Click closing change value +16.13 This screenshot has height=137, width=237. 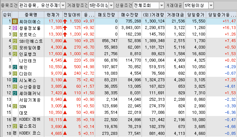229,28
